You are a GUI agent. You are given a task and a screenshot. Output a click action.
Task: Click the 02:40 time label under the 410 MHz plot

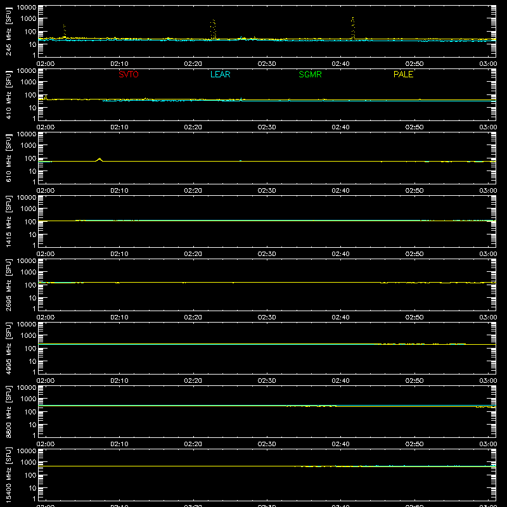pyautogui.click(x=340, y=127)
